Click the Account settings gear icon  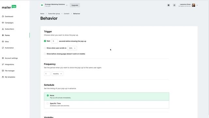[3, 58]
